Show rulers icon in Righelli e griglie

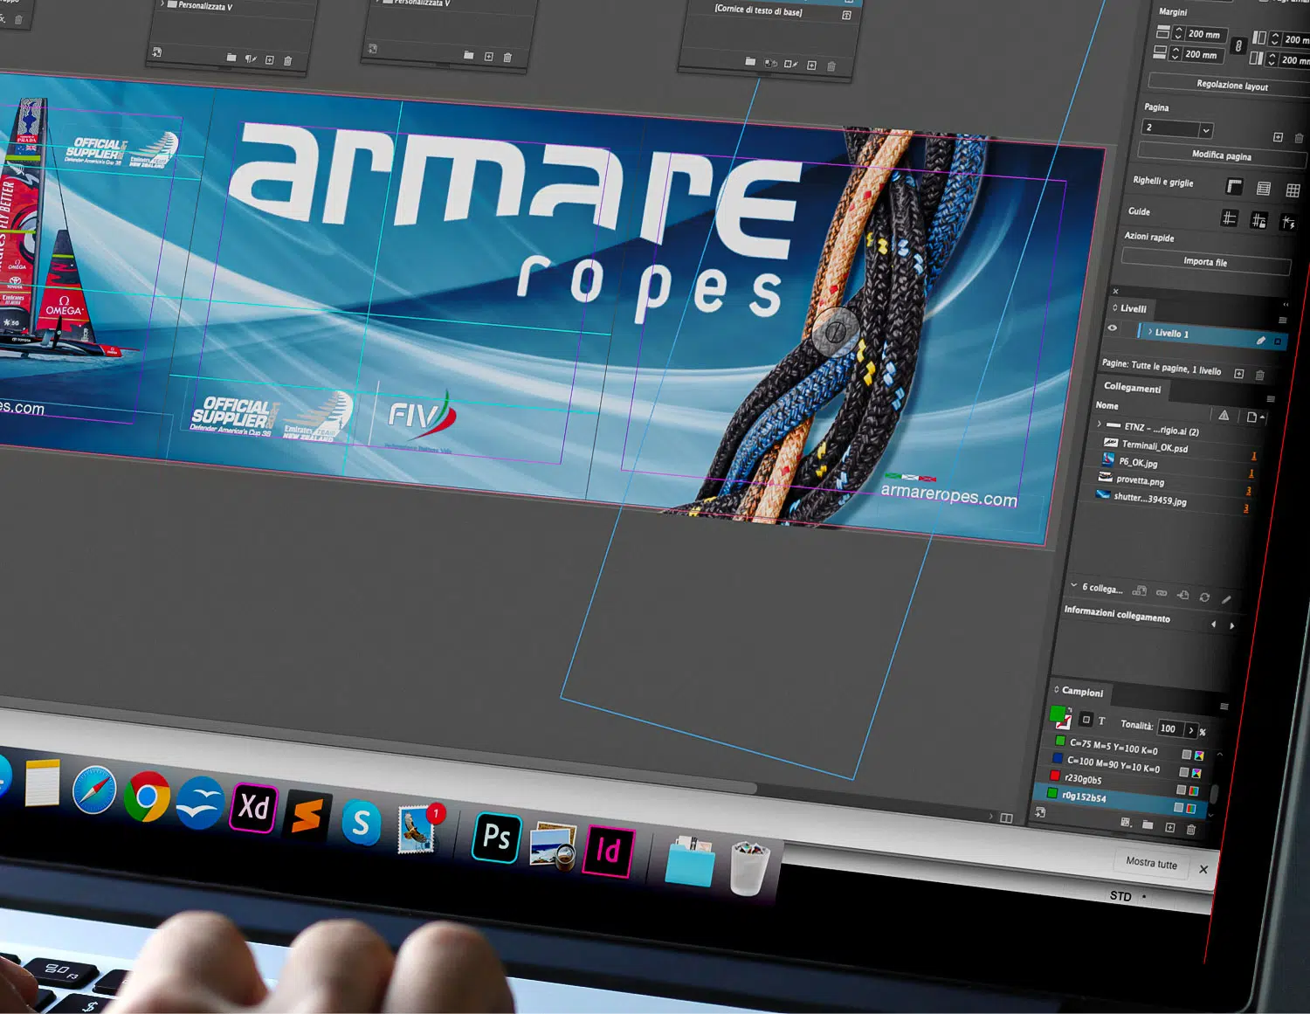[x=1234, y=186]
